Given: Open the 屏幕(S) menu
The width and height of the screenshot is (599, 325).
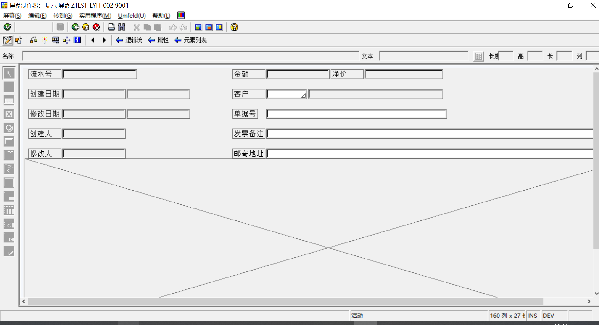Looking at the screenshot, I should coord(12,15).
